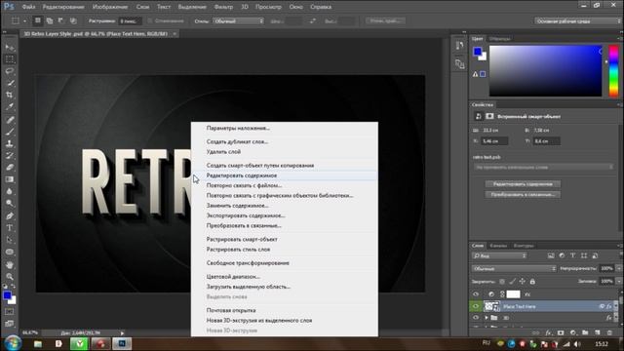The image size is (624, 351).
Task: Open the Style dropdown in options bar
Action: pyautogui.click(x=238, y=21)
